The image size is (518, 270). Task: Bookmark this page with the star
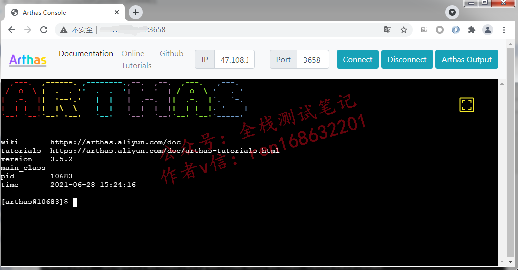pos(404,30)
